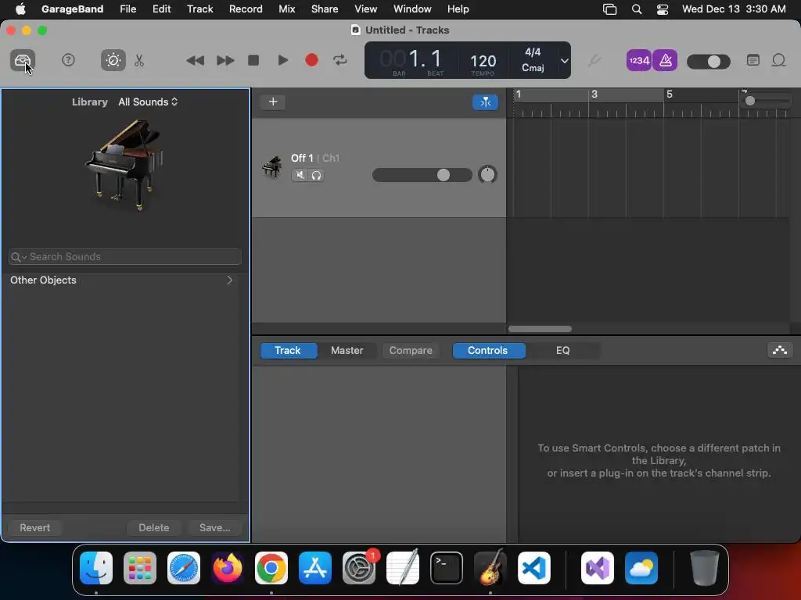Switch to the Track tab

click(x=288, y=351)
